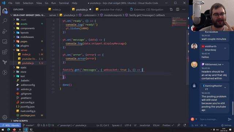Image resolution: width=234 pixels, height=132 pixels.
Task: Expand the components folder
Action: [x=14, y=28]
